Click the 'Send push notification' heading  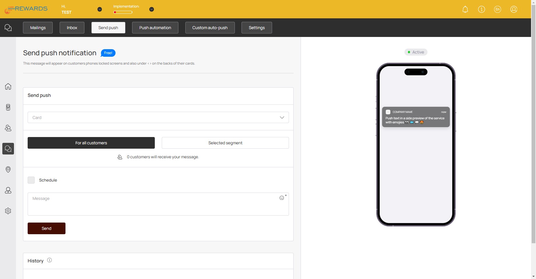[x=60, y=53]
